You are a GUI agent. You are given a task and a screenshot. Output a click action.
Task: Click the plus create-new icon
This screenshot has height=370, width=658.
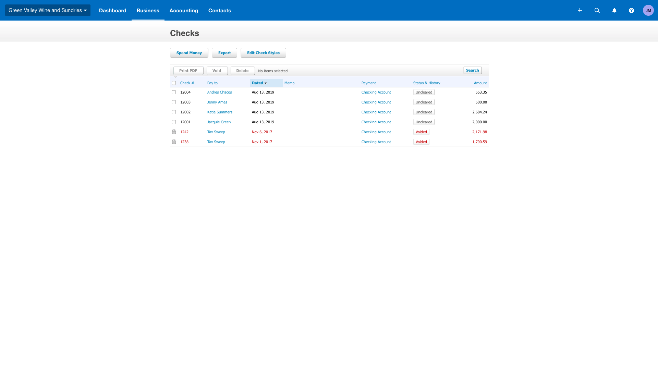click(580, 10)
